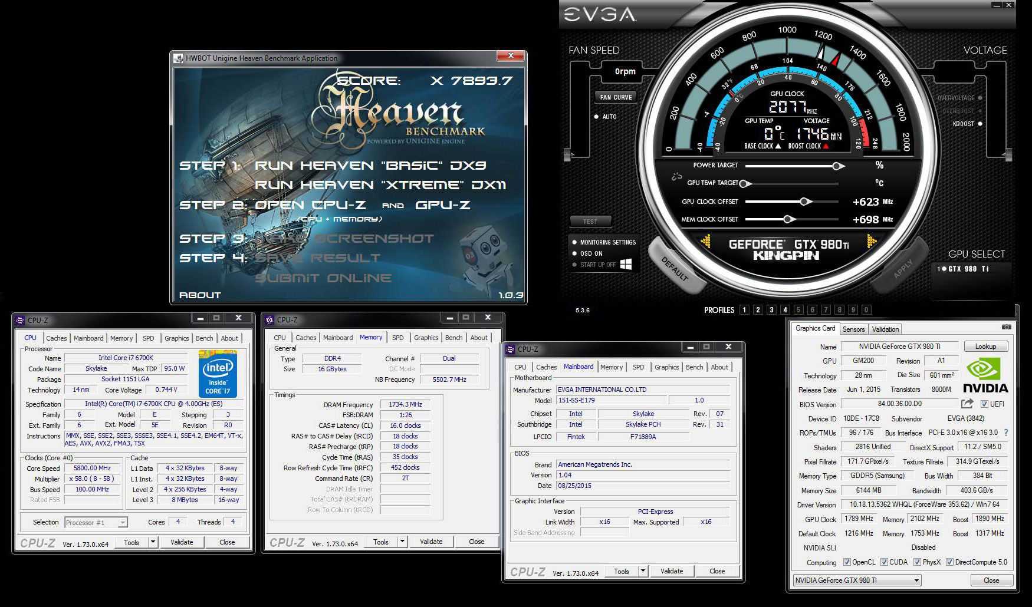The width and height of the screenshot is (1032, 607).
Task: Click the Intel Core i7 logo in CPU-Z
Action: 218,375
